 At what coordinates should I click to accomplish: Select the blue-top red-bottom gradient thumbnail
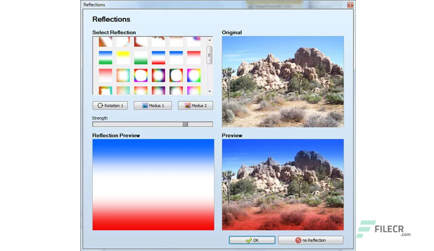[159, 58]
